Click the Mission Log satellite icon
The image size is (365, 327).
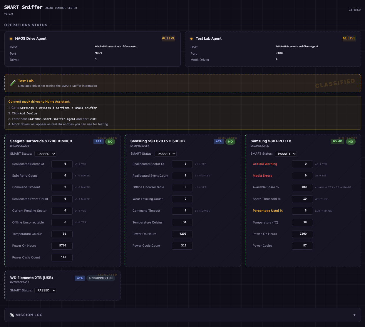(x=12, y=315)
